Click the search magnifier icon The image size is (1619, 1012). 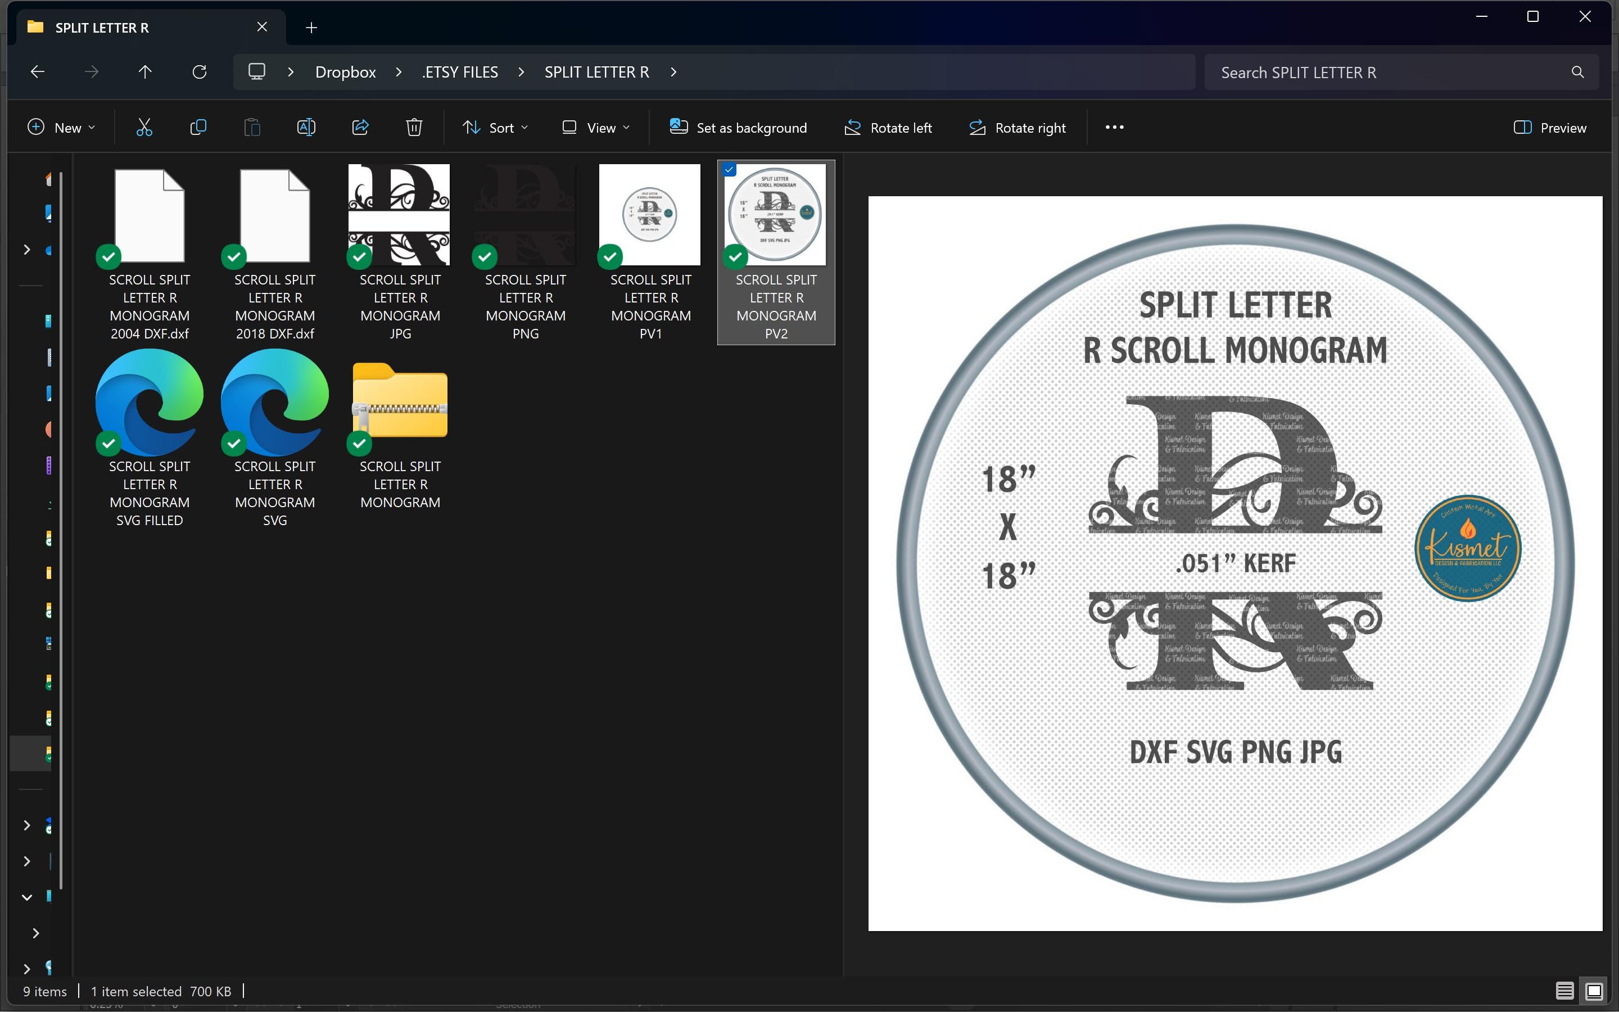point(1577,73)
